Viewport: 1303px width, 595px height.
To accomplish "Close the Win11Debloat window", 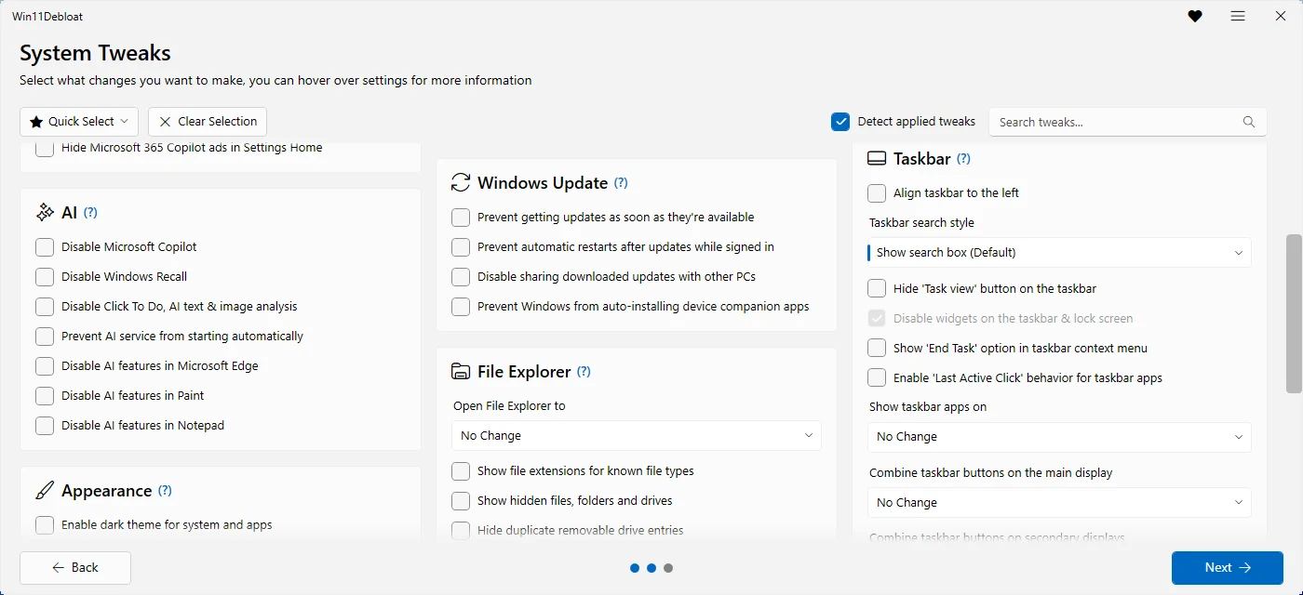I will 1281,16.
